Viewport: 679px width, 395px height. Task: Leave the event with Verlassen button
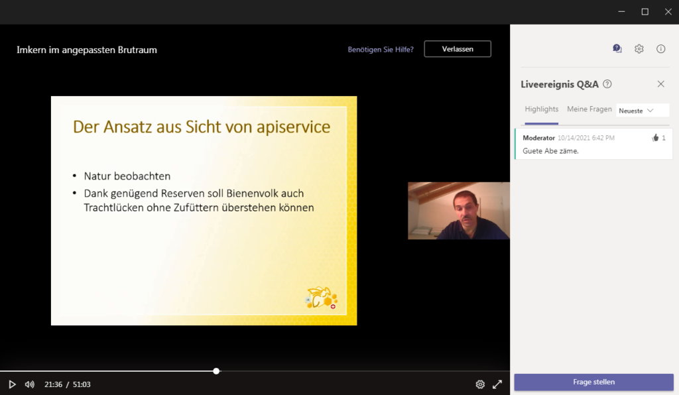(x=458, y=49)
